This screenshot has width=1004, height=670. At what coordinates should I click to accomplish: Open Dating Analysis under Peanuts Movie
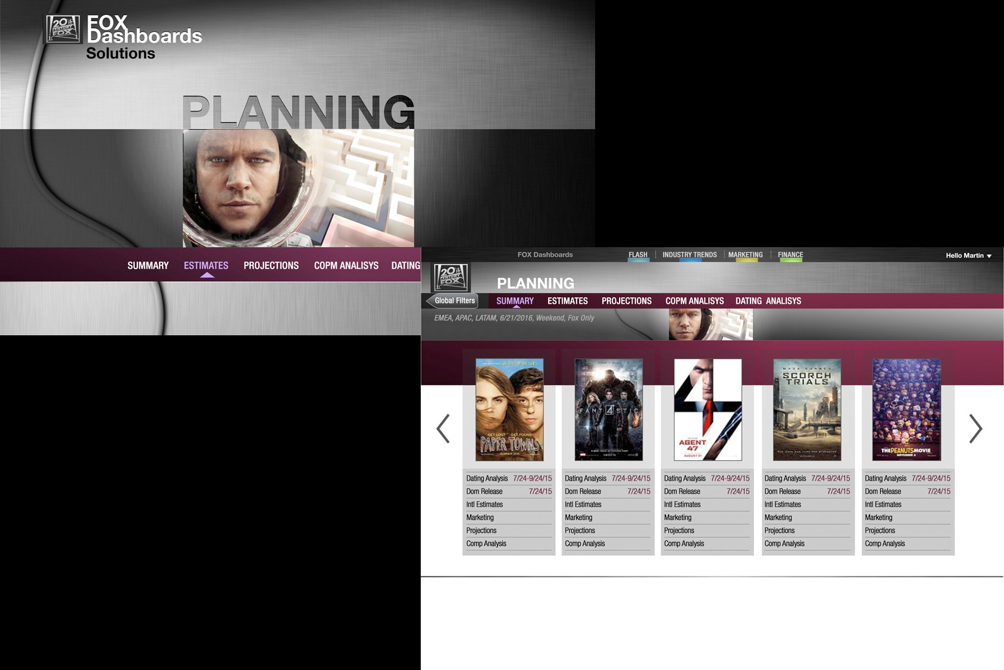(908, 478)
